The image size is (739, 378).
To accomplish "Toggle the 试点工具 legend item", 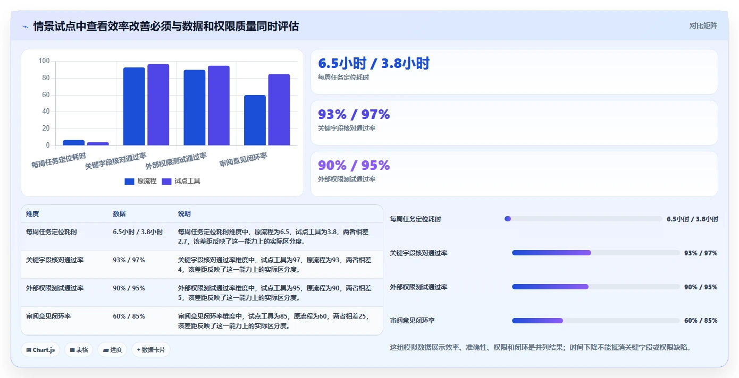I will coord(181,181).
